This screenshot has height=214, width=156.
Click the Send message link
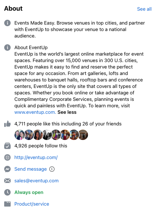(31, 169)
